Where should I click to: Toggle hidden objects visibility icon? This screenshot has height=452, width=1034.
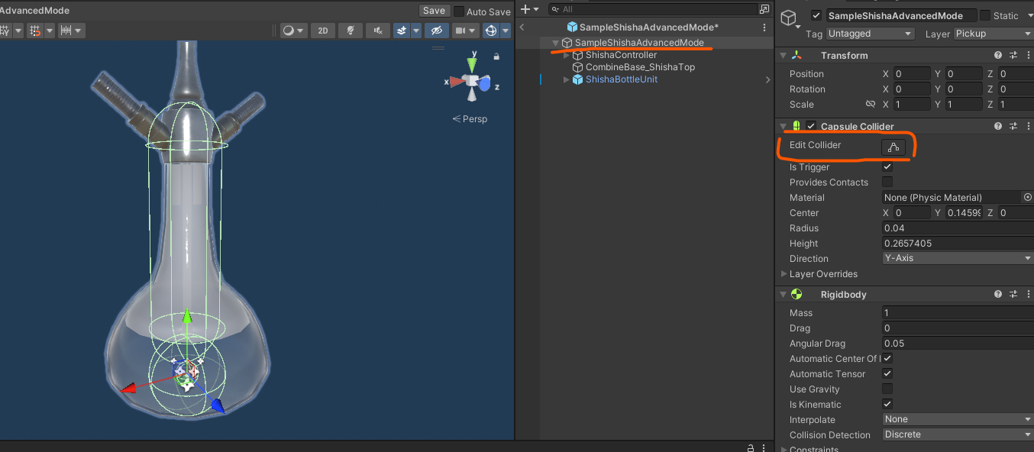point(436,31)
